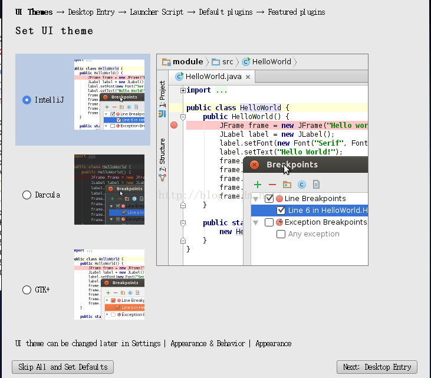Screen dimensions: 431x378
Task: Close the HelloWorld.java tab
Action: (248, 77)
